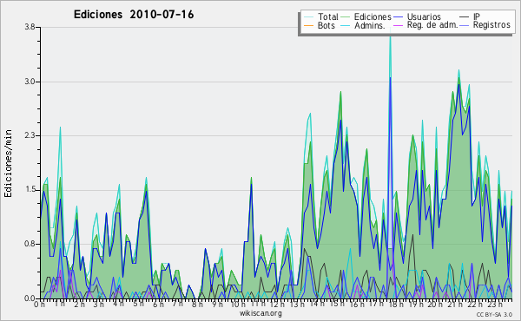Click the '11 h' x-axis label
The width and height of the screenshot is (521, 321).
[258, 304]
